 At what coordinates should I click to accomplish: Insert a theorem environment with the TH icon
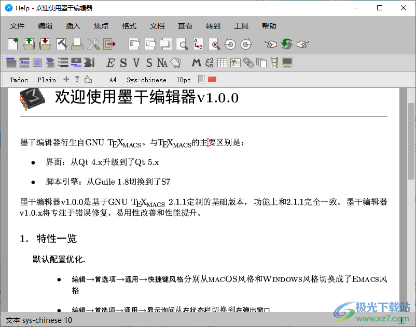tap(24, 63)
